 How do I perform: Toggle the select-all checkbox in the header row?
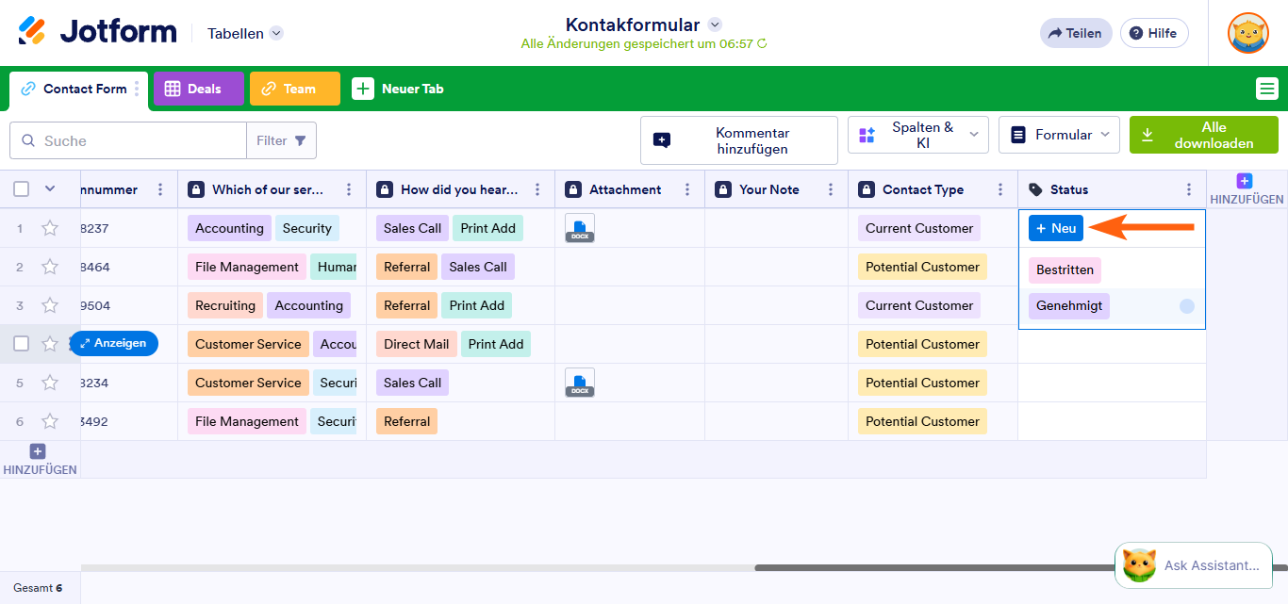[21, 188]
